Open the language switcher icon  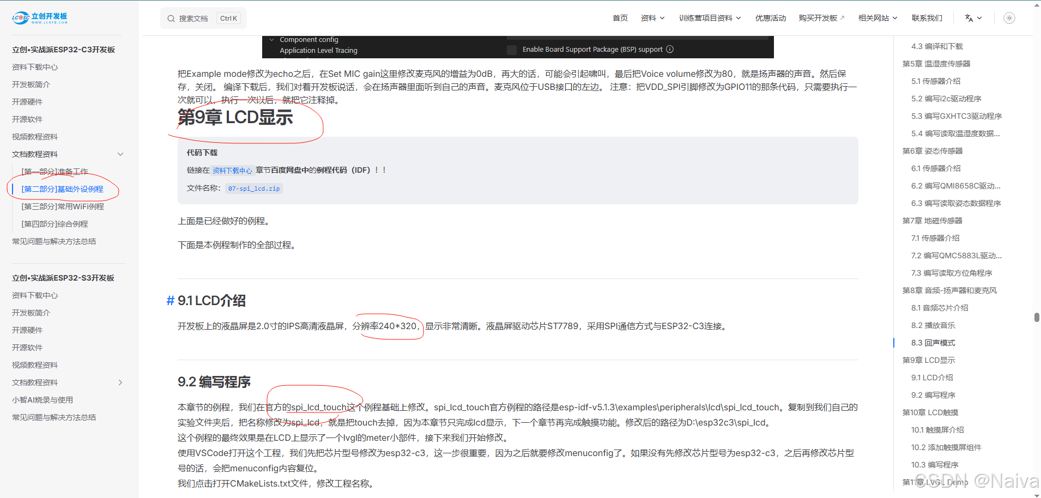pyautogui.click(x=969, y=18)
